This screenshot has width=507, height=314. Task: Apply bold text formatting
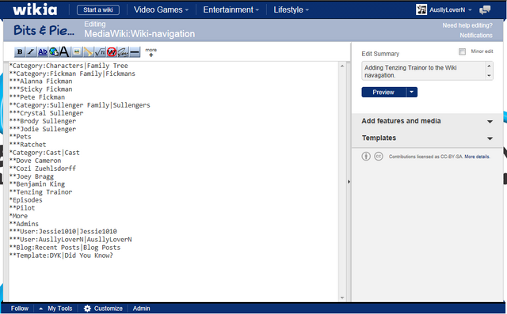[20, 51]
